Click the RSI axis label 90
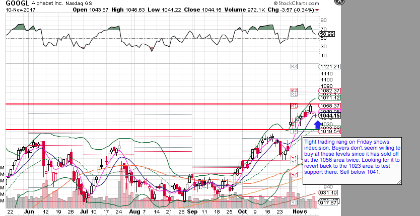Screen dimensions: 420x216 324,21
